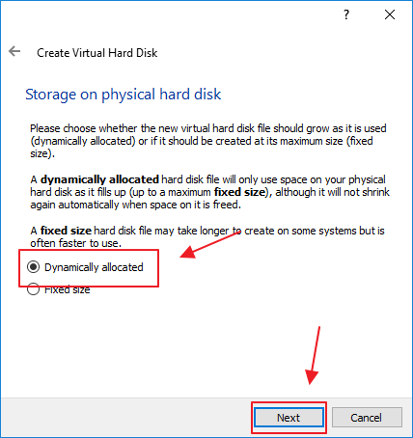Click the Storage on physical hard disk heading
Viewport: 413px width, 438px height.
[x=124, y=95]
